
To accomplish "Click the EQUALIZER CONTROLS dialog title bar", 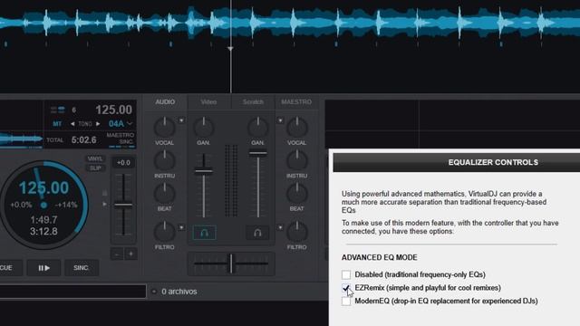I will 457,163.
